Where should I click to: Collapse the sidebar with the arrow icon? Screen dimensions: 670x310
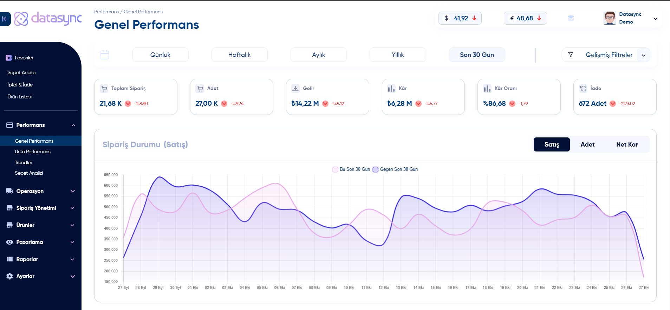(5, 19)
